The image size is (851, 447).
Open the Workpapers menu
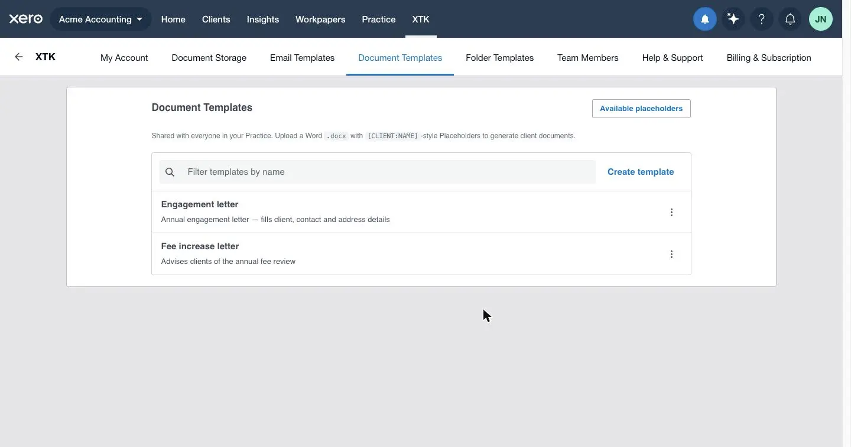320,19
